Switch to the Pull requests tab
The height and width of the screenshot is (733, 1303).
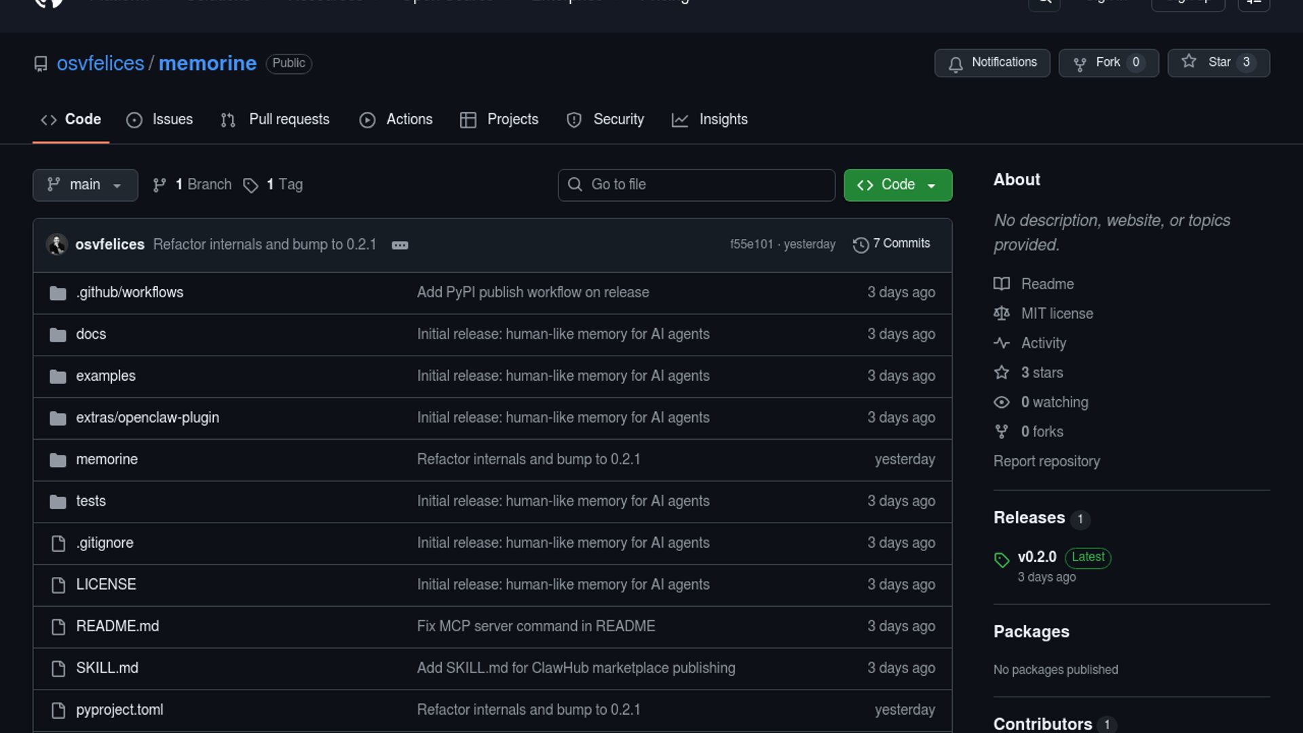click(x=276, y=119)
